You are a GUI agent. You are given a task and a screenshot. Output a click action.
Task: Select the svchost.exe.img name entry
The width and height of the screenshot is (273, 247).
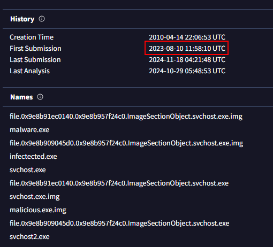pos(35,197)
